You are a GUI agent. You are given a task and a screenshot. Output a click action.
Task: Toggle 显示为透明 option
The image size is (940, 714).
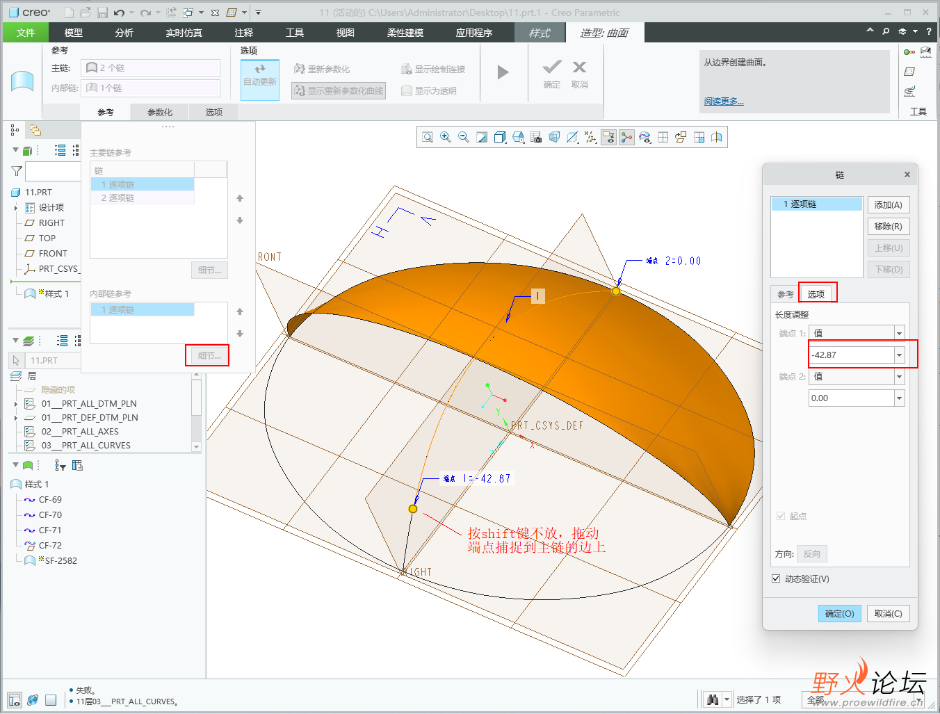[x=429, y=90]
